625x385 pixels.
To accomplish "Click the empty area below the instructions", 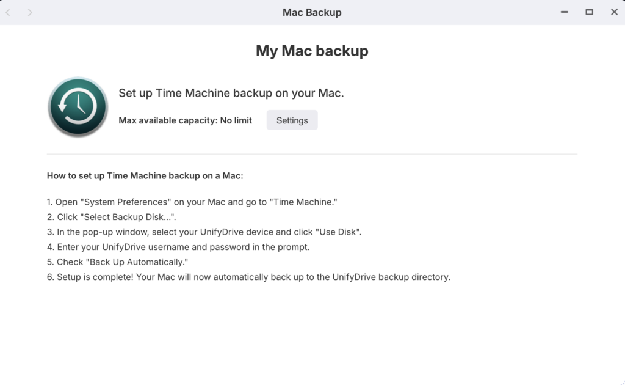I will pos(312,336).
